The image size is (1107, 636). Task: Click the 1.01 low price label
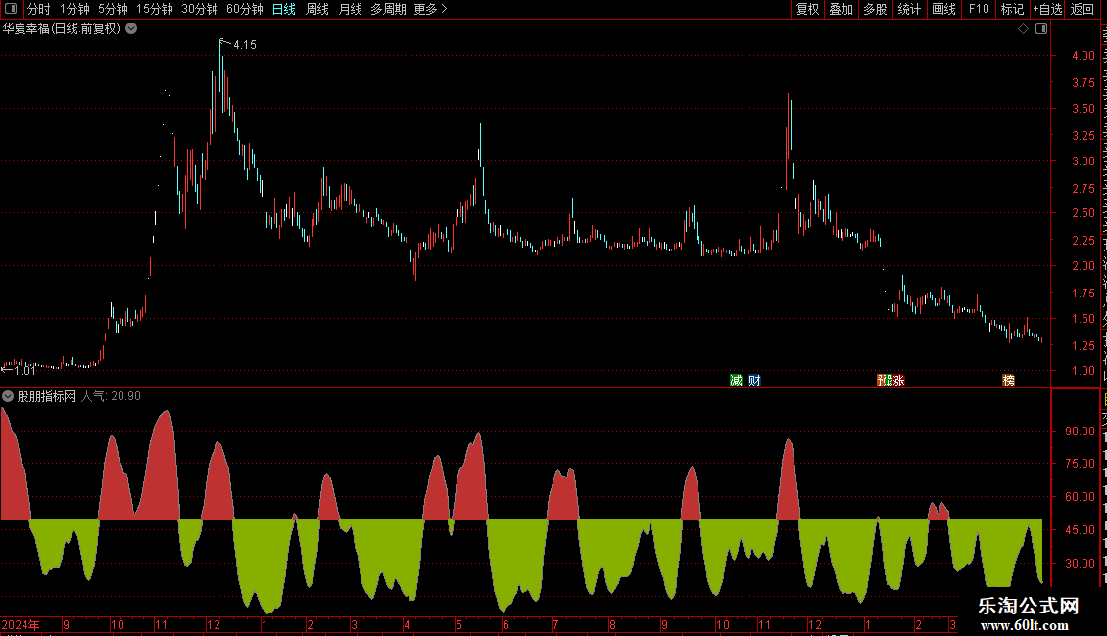[24, 370]
